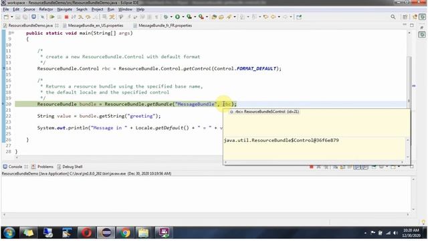This screenshot has height=241, width=428.
Task: Open the Back navigation history dropdown
Action: pyautogui.click(x=279, y=17)
